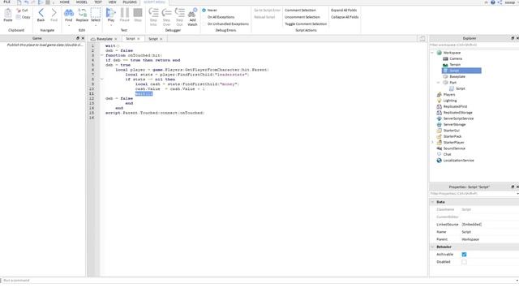Select Baseplate item in Explorer tree
This screenshot has height=292, width=519.
(457, 76)
